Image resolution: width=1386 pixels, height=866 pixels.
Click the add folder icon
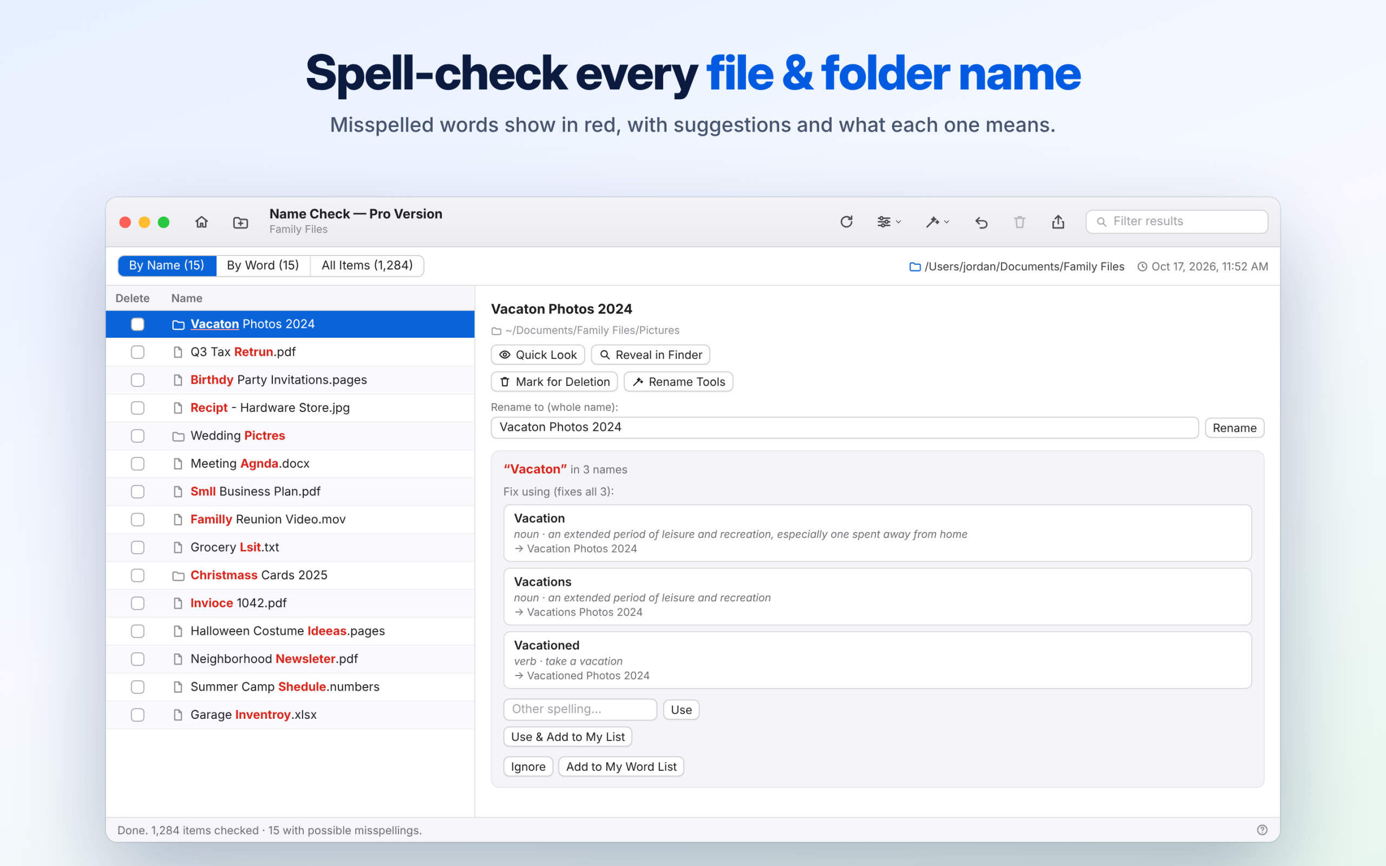pyautogui.click(x=240, y=222)
